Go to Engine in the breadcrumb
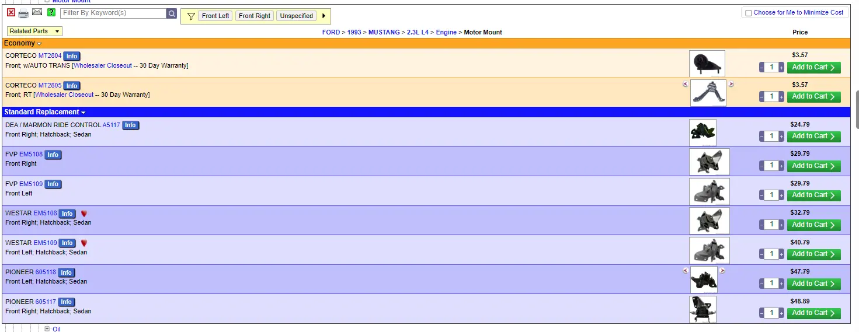859x332 pixels. click(446, 32)
